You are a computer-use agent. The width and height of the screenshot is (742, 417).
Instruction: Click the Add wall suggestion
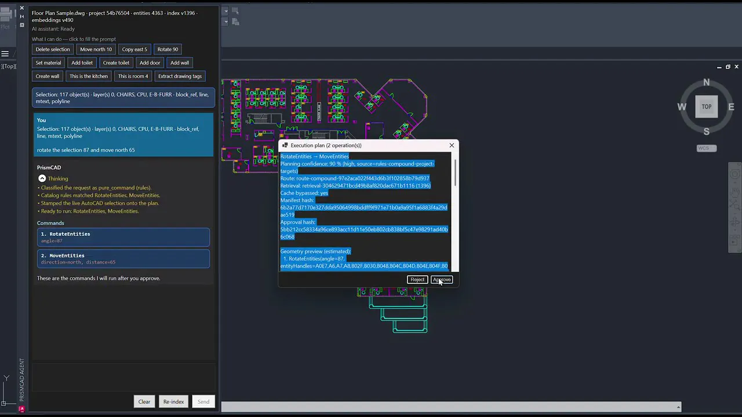pos(180,63)
